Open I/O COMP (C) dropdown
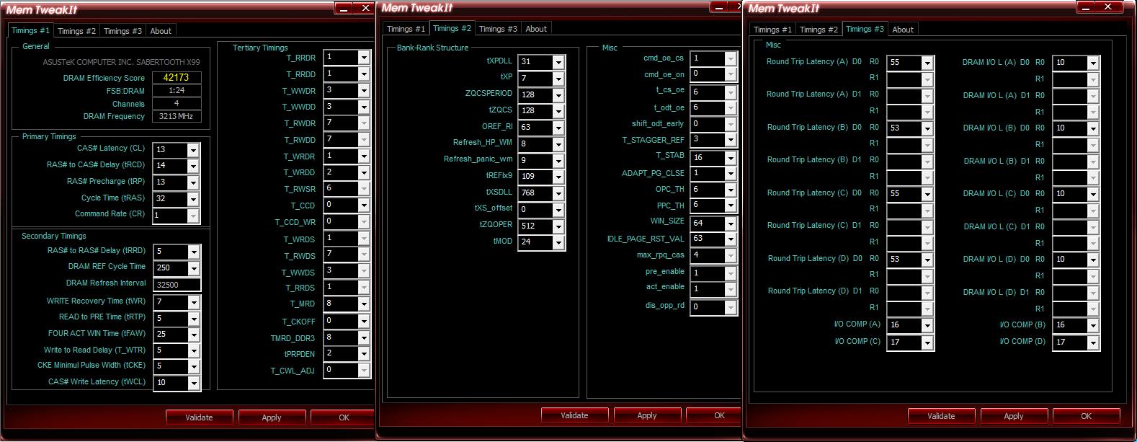 (927, 343)
